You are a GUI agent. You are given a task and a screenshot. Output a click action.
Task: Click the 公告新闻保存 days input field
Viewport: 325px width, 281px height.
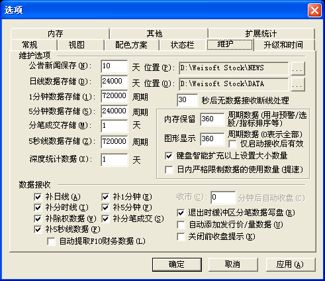[x=115, y=66]
